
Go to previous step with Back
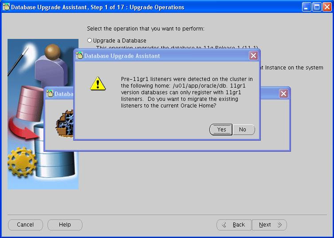(x=234, y=225)
